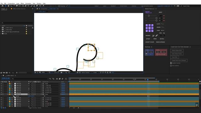
Task: Open the viewer magnification dropdown
Action: 45,73
